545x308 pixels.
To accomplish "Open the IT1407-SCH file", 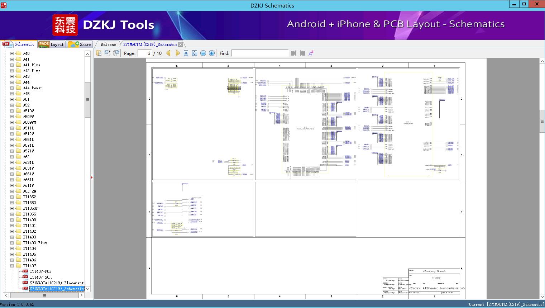I will [40, 277].
